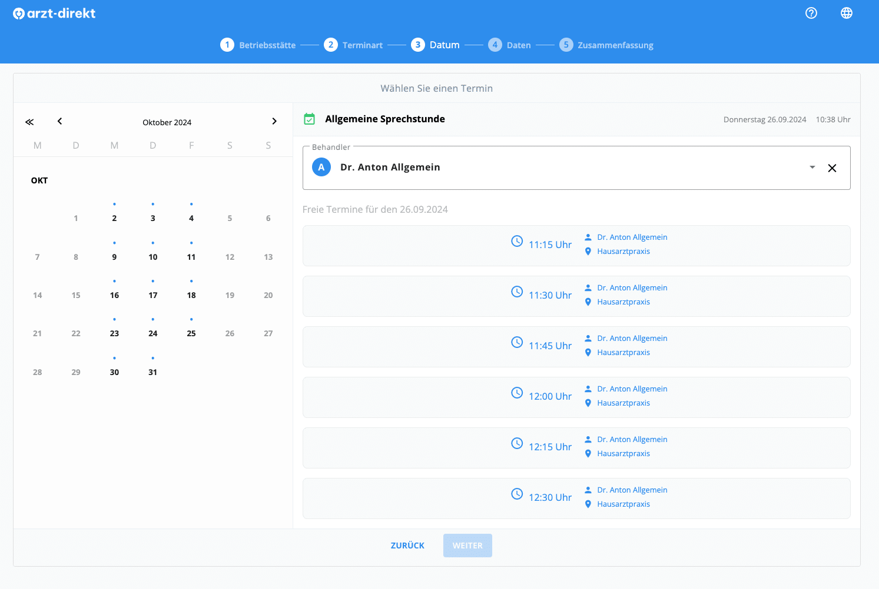
Task: Pick October 24 in the calendar
Action: pos(153,333)
